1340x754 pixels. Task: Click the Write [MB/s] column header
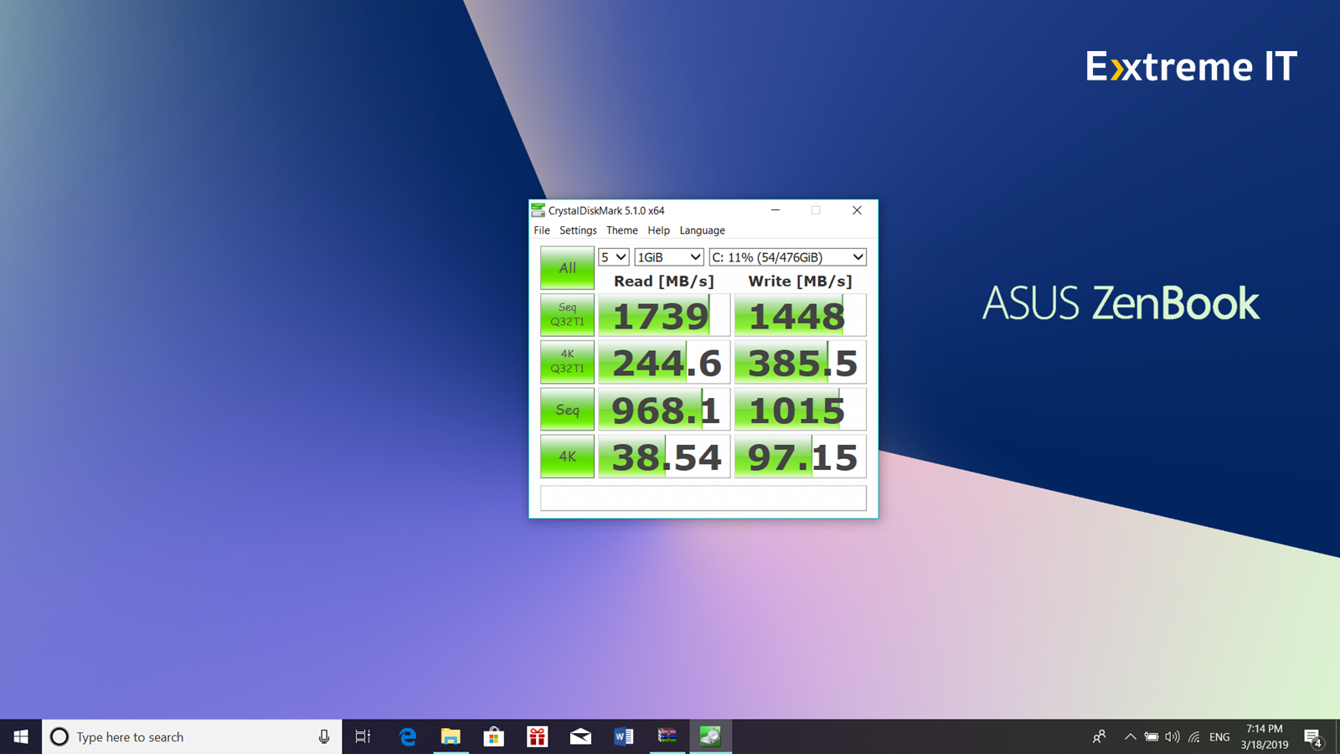pos(800,281)
